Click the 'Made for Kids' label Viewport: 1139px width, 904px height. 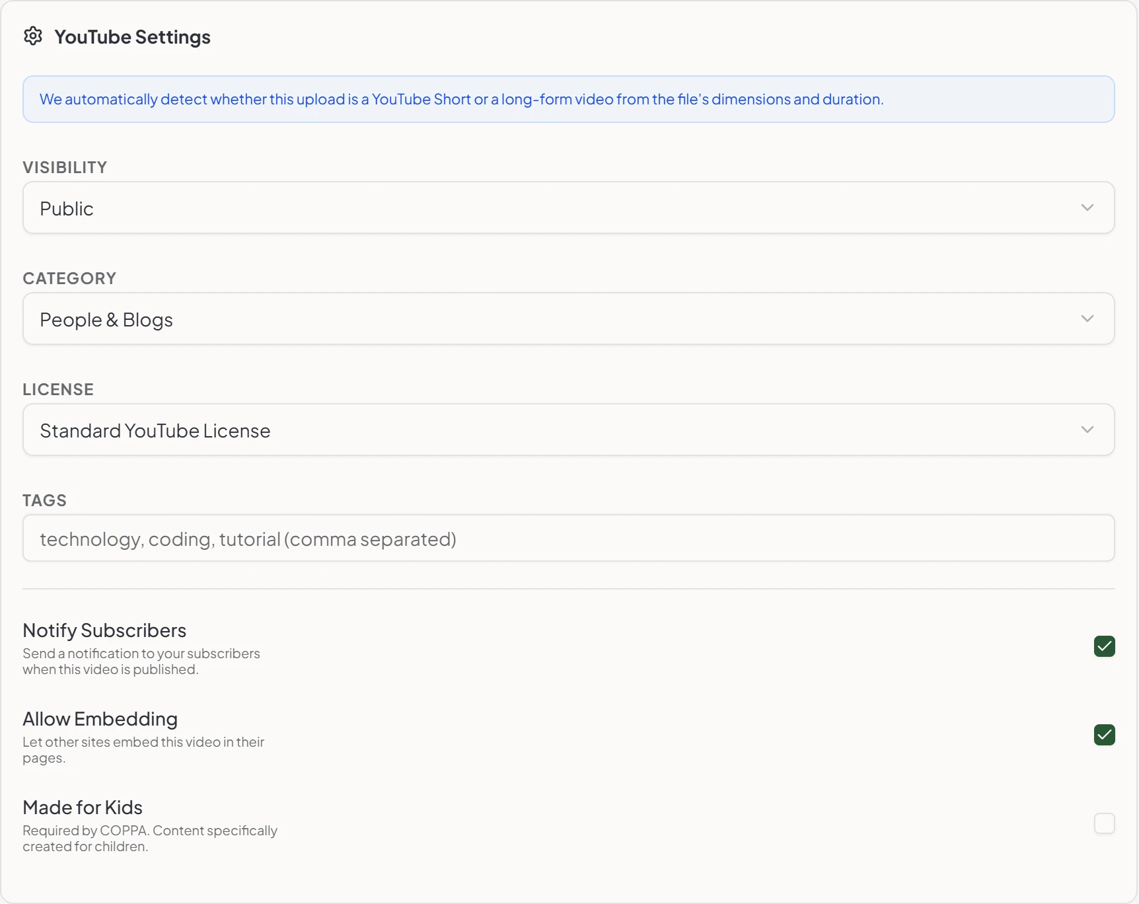[x=83, y=808]
